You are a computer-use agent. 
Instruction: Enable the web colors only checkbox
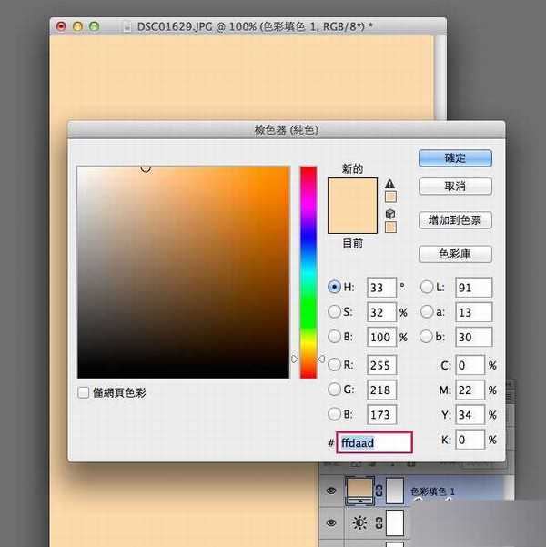click(84, 392)
